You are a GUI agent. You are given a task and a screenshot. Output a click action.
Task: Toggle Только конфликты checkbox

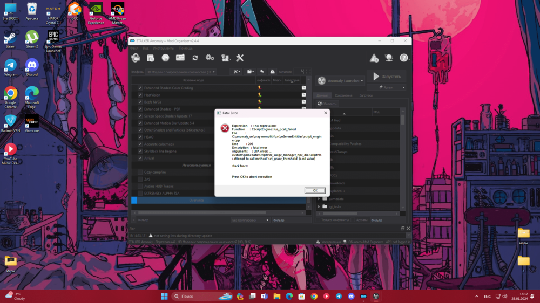click(318, 220)
